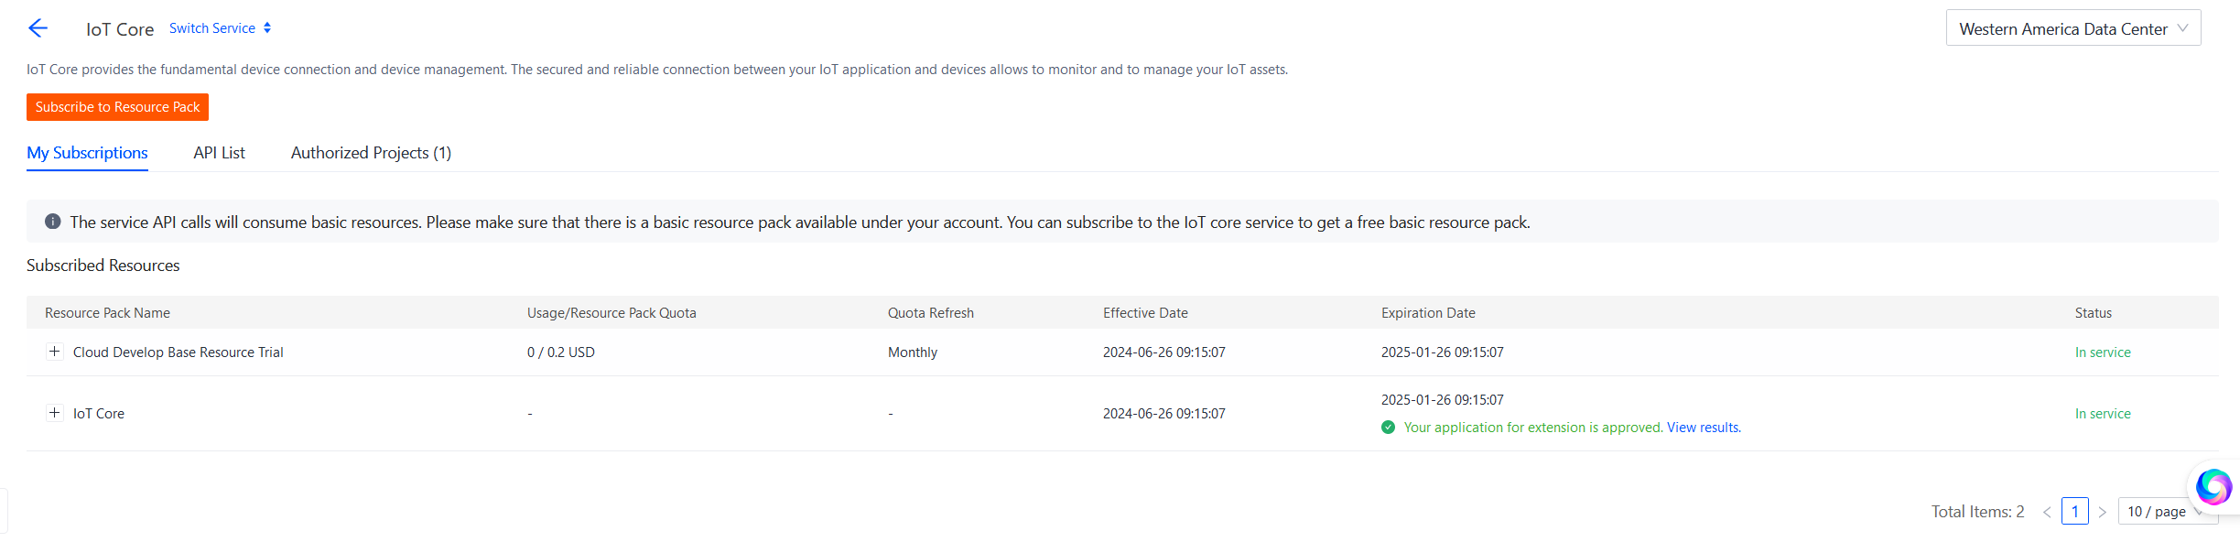Open the Western America Data Center dropdown
This screenshot has width=2240, height=542.
[x=2072, y=28]
